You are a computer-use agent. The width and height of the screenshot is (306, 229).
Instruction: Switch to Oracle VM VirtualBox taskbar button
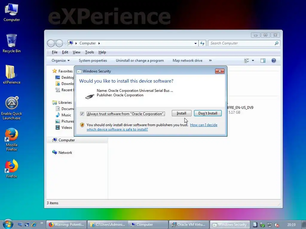coord(189,225)
